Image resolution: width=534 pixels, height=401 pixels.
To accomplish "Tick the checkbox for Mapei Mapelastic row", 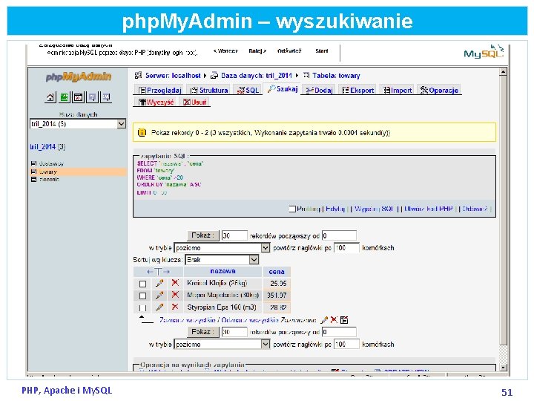I will click(x=142, y=296).
